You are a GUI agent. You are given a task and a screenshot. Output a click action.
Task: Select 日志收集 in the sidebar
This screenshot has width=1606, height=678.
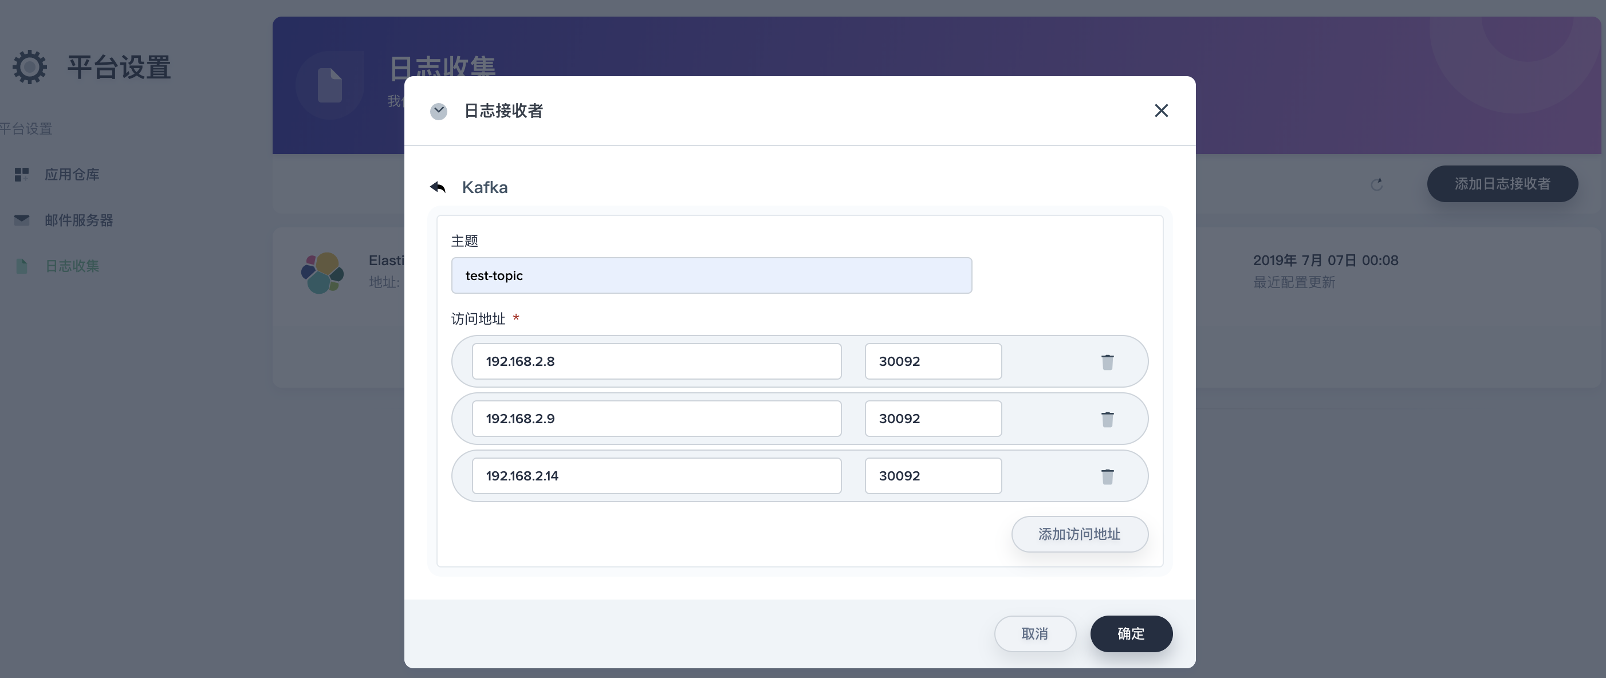pos(72,266)
